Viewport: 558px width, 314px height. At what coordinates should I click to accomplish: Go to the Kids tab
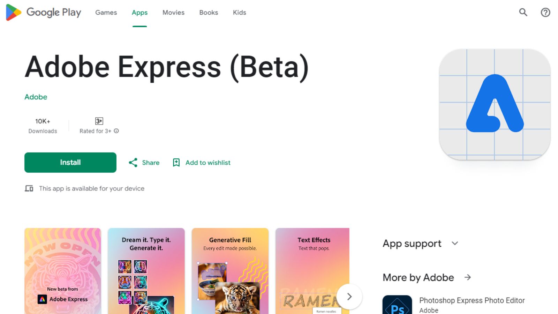click(x=239, y=13)
